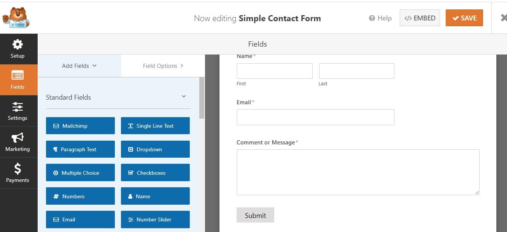
Task: Click the Email input in form preview
Action: (x=315, y=117)
